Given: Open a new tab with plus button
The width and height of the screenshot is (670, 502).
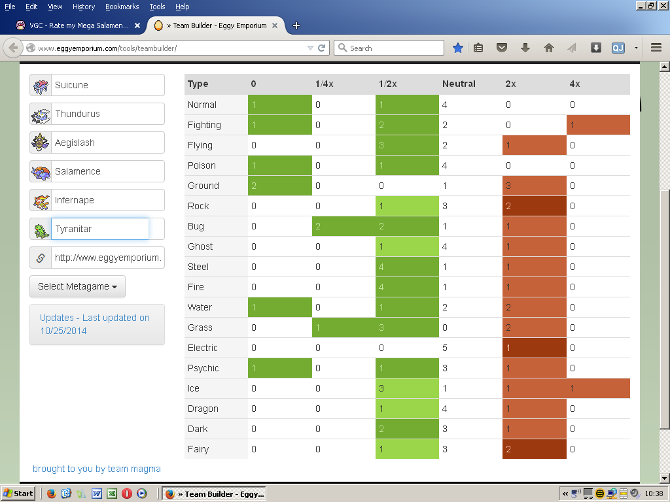Looking at the screenshot, I should coord(296,25).
